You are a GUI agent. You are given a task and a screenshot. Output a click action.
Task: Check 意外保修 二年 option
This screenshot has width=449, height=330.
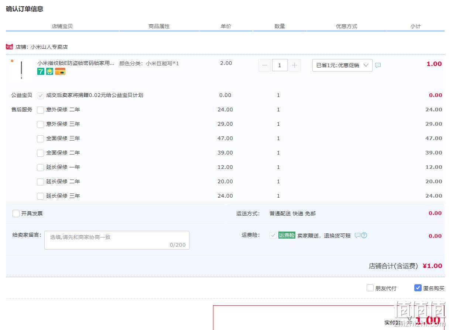(41, 110)
